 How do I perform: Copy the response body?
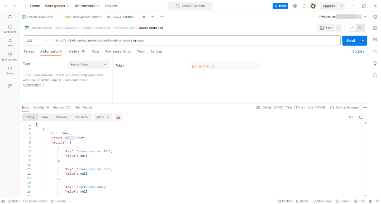pyautogui.click(x=351, y=117)
